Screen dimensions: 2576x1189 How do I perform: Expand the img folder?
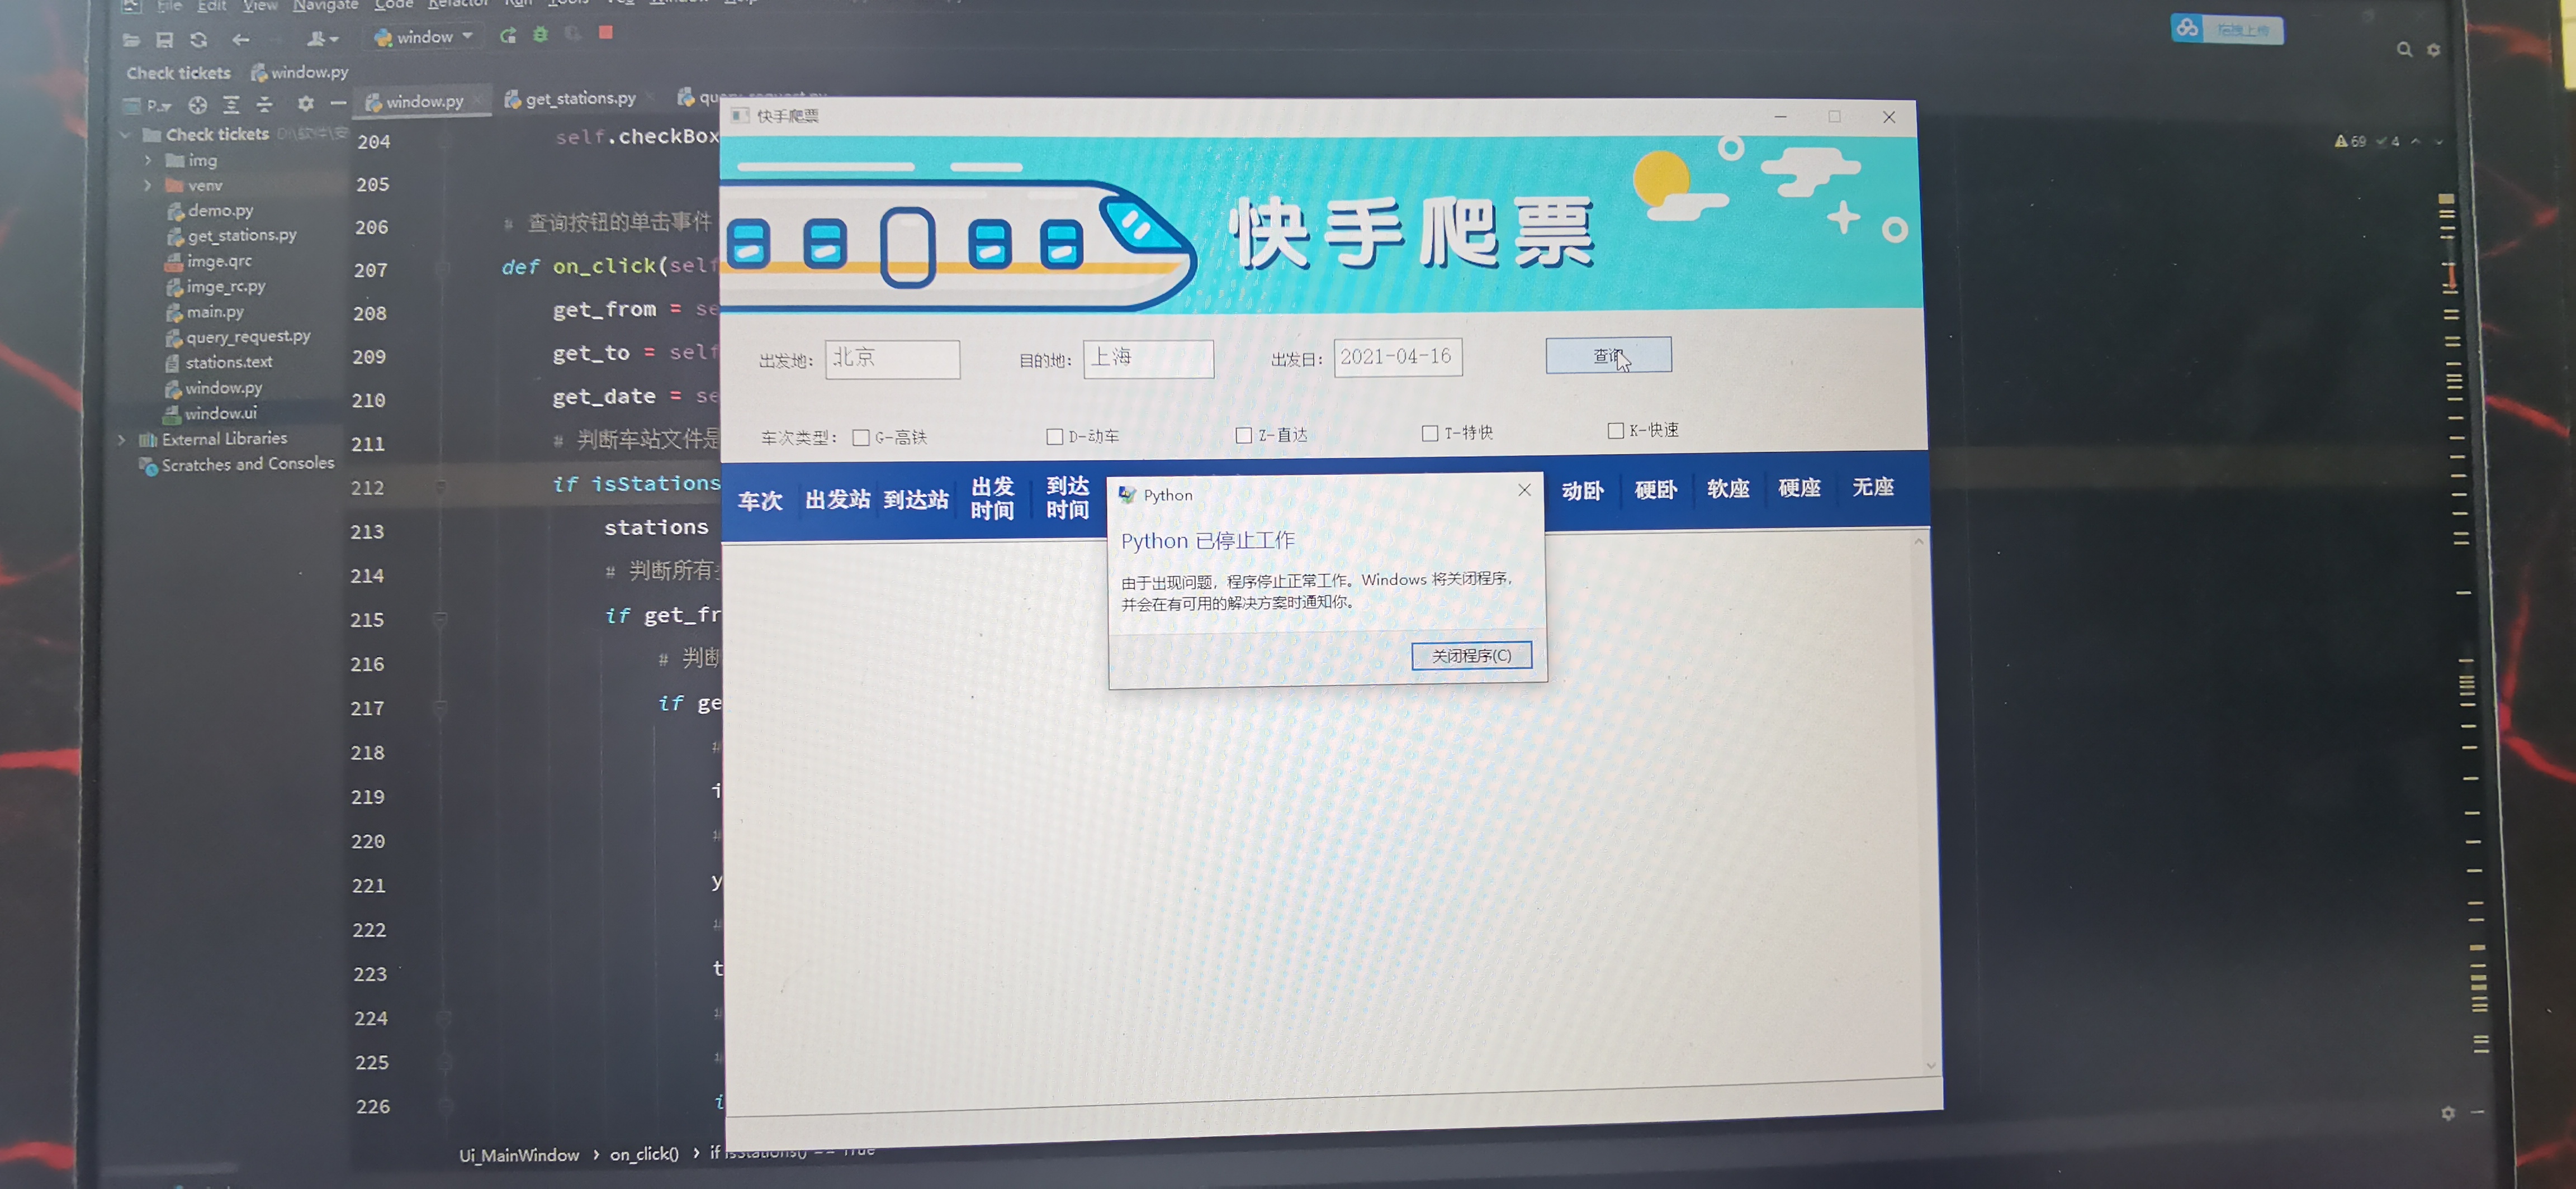148,160
